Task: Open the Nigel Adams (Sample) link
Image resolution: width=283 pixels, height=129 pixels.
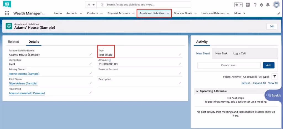Action: pyautogui.click(x=23, y=83)
